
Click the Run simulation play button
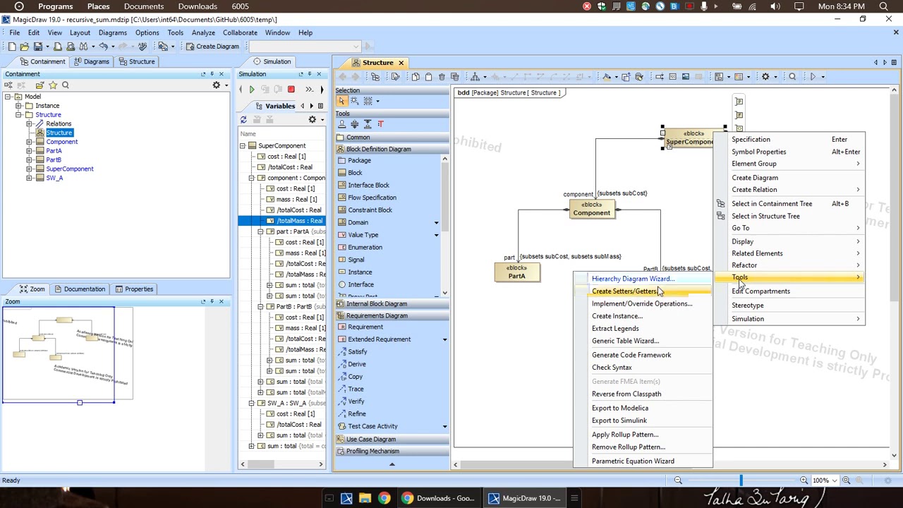coord(251,90)
